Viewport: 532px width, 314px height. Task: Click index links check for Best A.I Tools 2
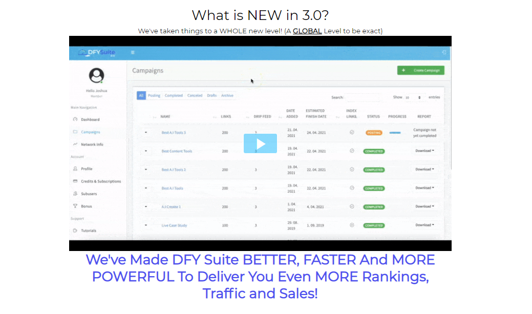click(352, 170)
